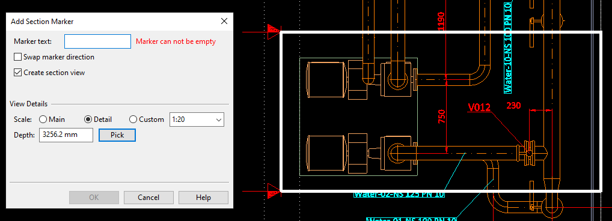Select the lower pump motor in drawing
The width and height of the screenshot is (612, 221).
pyautogui.click(x=326, y=153)
